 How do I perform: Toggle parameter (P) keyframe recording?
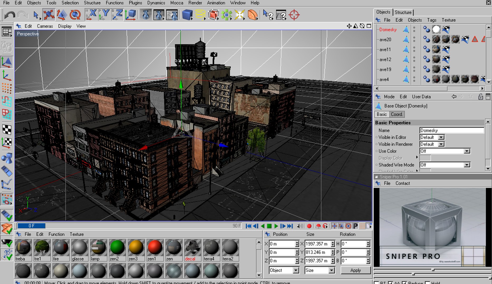[x=355, y=226]
